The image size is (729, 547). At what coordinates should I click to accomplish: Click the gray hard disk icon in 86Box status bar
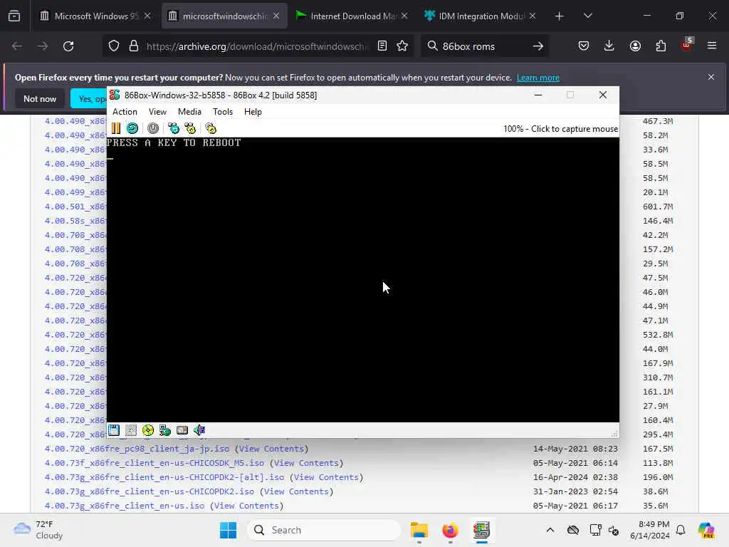(182, 430)
